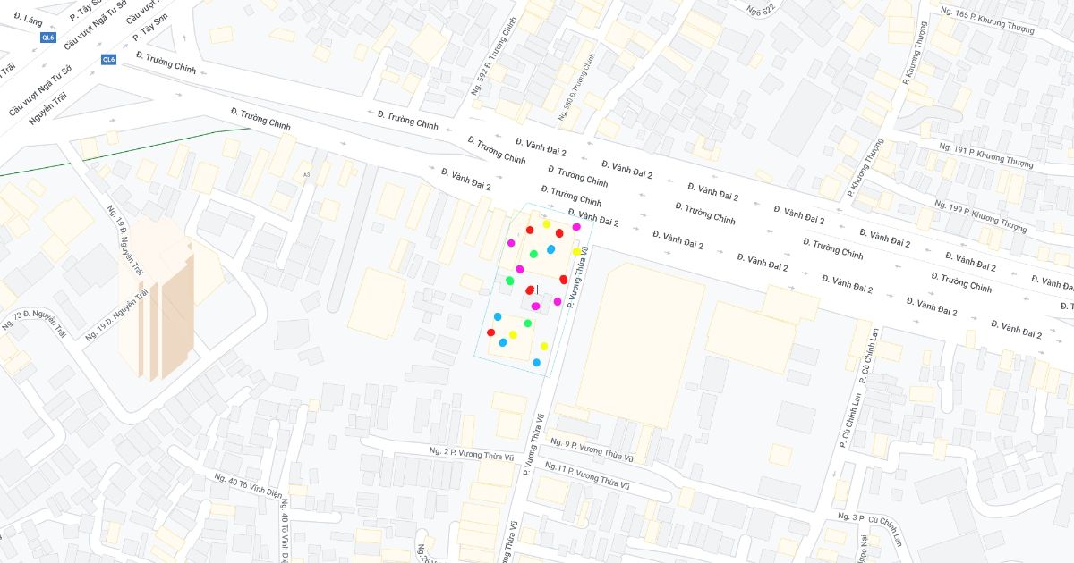The height and width of the screenshot is (563, 1074).
Task: Click the QL6 highway badge beside Đ. Láng
Action: pos(48,38)
